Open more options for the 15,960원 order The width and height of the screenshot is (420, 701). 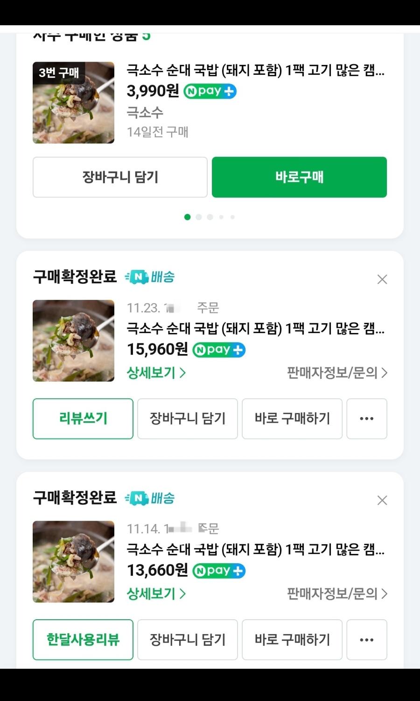tap(367, 418)
